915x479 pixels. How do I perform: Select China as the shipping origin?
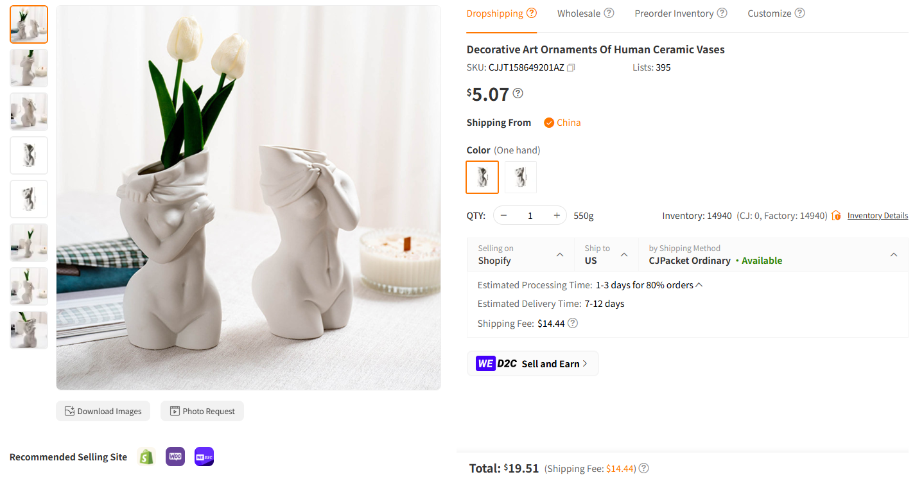click(562, 122)
